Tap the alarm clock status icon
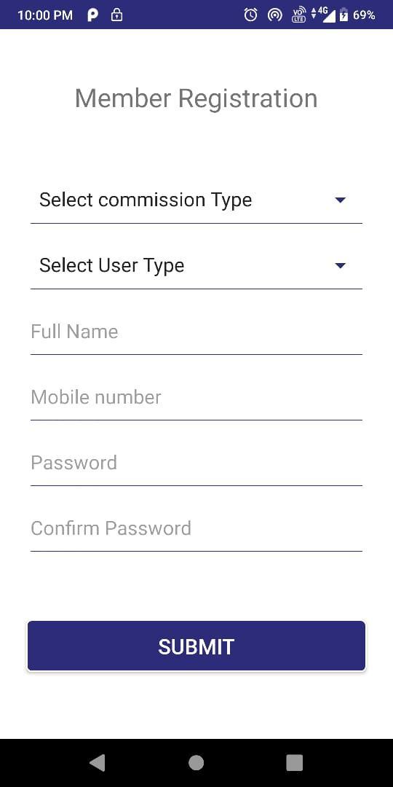 click(x=250, y=15)
